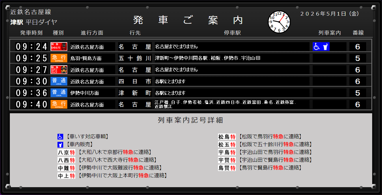The image size is (382, 195).
Task: Click the 津新町 destination
Action: click(x=135, y=93)
